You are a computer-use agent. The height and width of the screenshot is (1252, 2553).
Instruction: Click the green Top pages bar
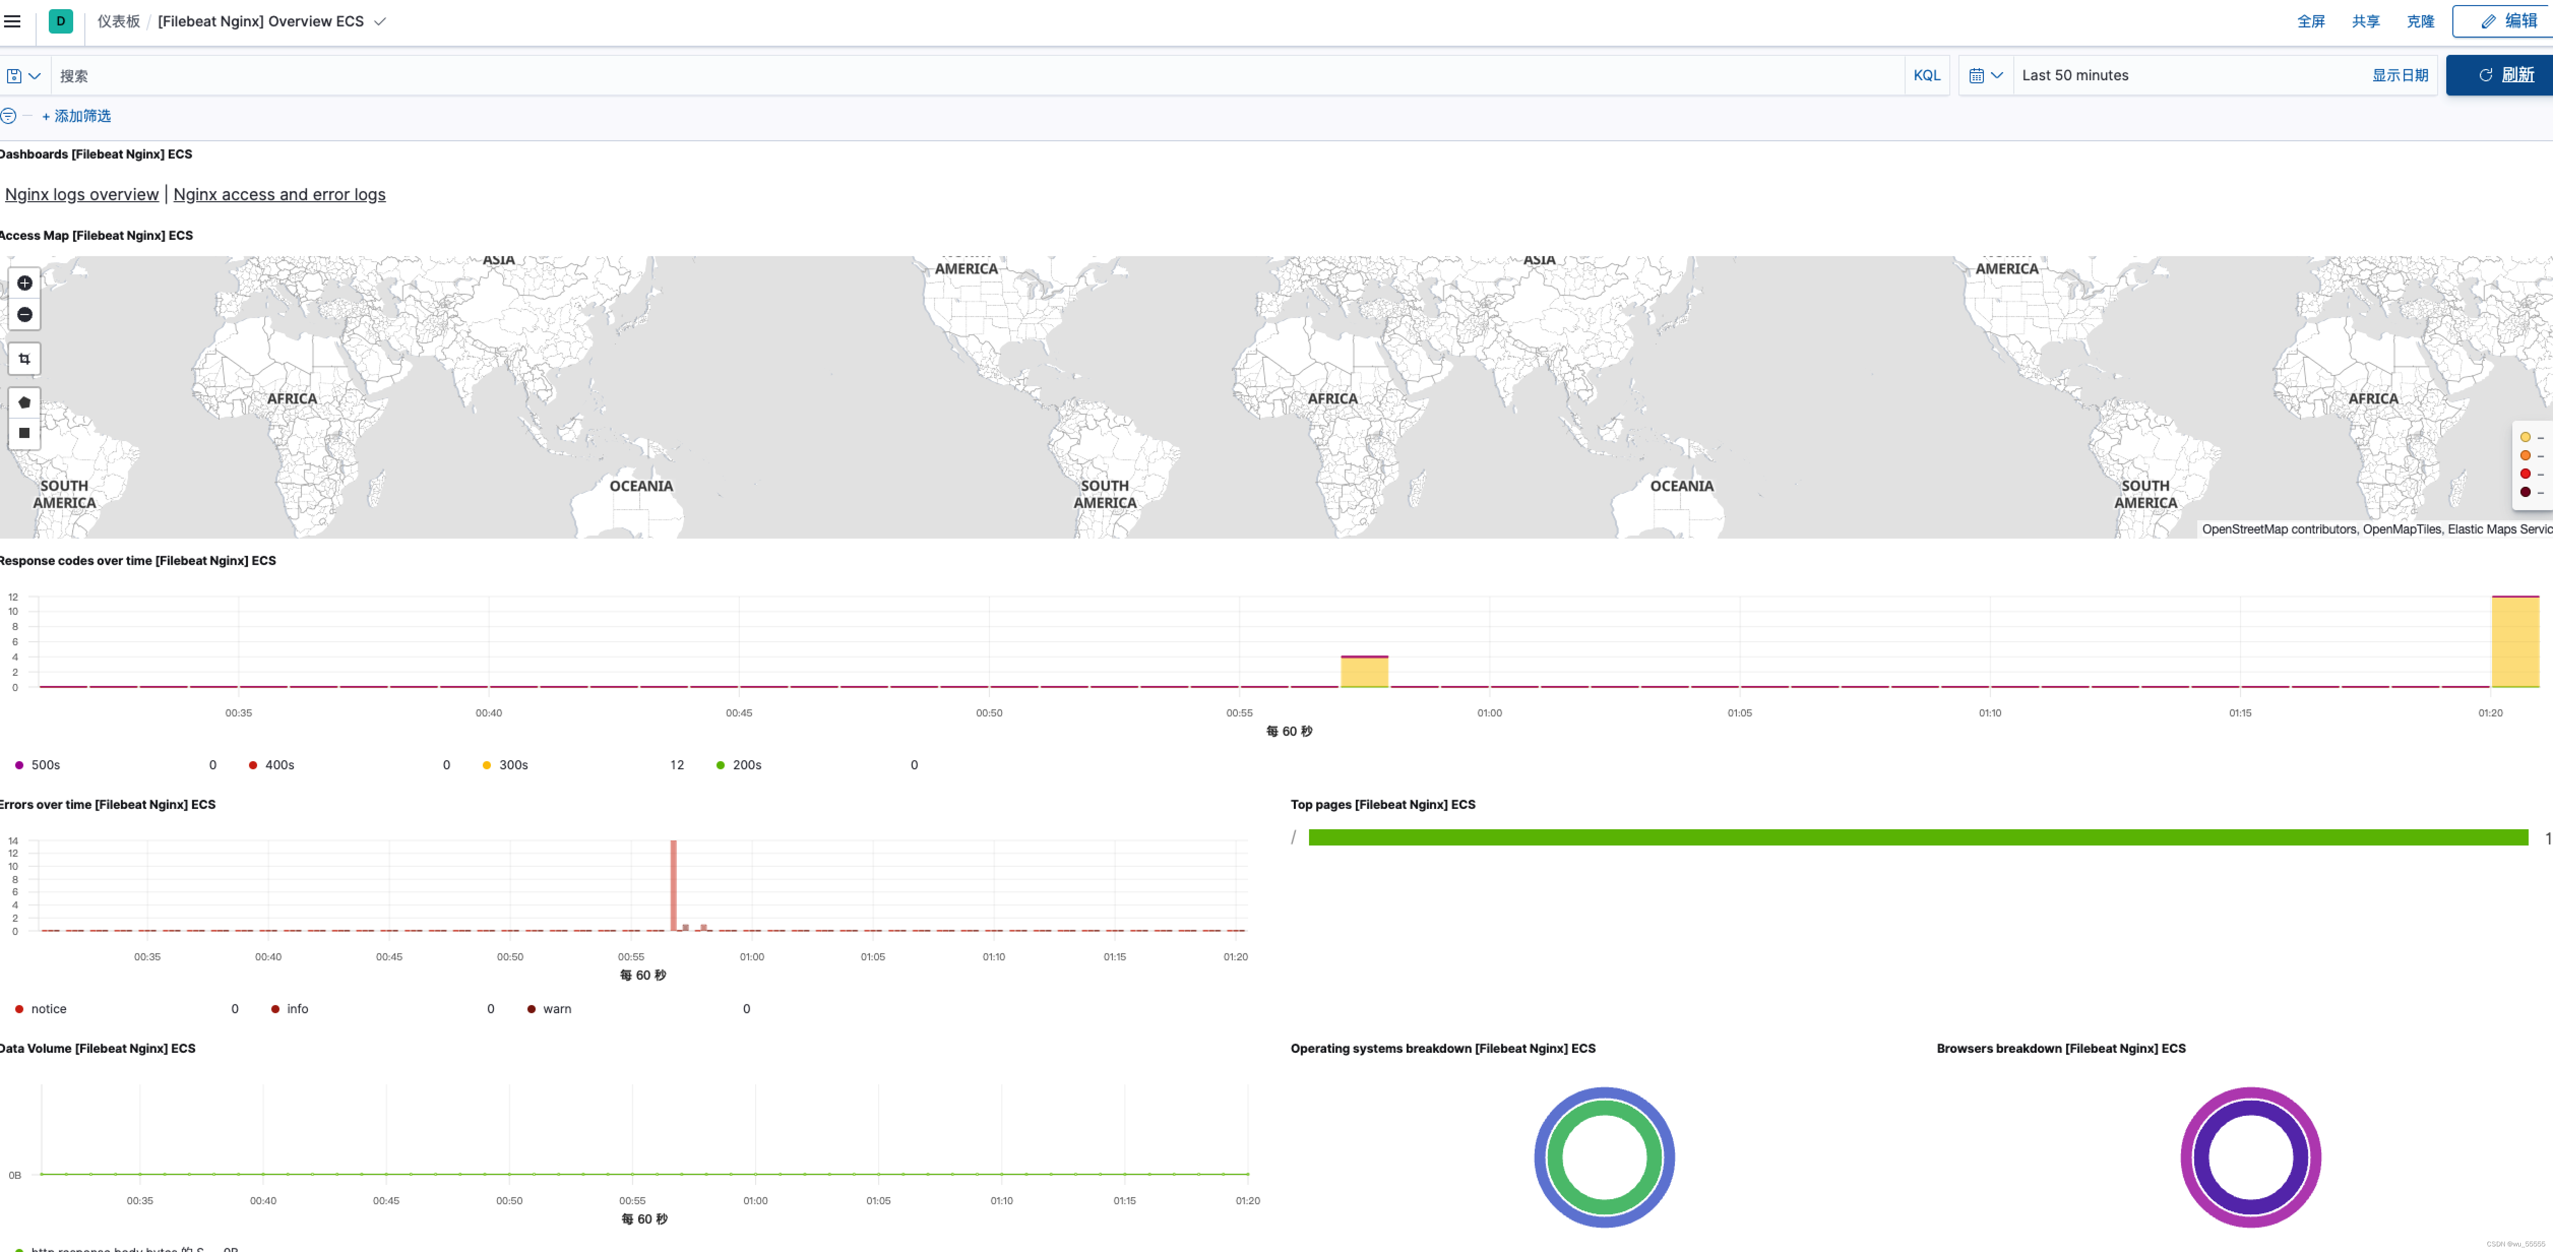[x=1918, y=838]
